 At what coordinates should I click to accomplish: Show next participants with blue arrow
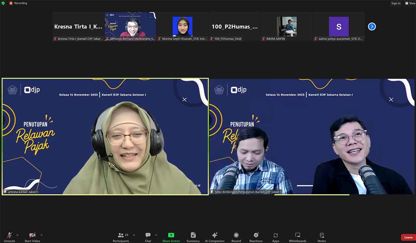coord(372,27)
